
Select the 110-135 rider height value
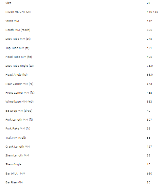click(x=153, y=12)
